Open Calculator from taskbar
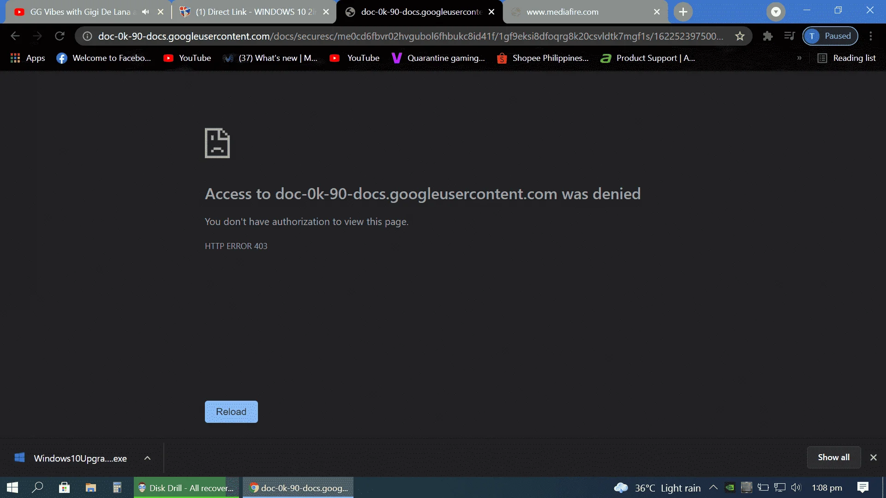This screenshot has width=886, height=498. click(117, 488)
